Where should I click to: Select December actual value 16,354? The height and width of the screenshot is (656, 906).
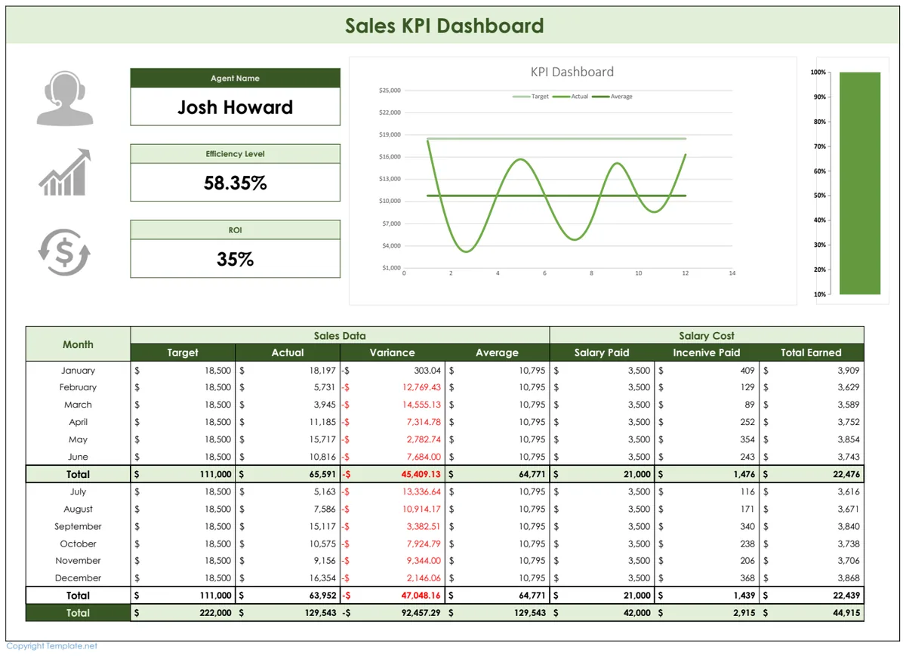coord(322,578)
